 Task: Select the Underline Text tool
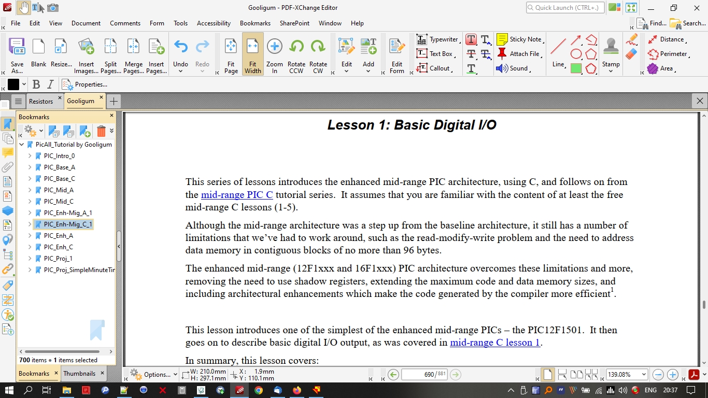click(x=471, y=68)
